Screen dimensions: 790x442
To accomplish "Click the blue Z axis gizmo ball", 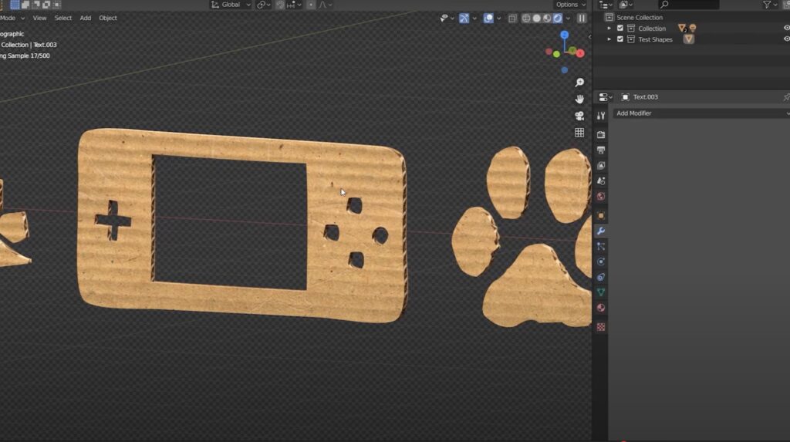I will point(564,35).
